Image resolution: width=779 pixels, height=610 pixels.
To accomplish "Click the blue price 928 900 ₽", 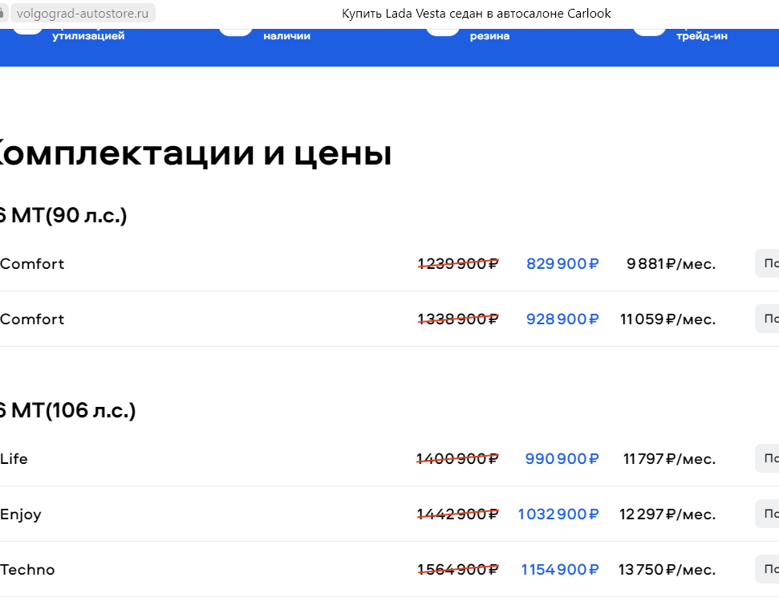I will point(562,319).
